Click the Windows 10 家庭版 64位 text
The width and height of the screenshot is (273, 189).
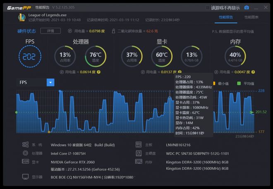71,145
